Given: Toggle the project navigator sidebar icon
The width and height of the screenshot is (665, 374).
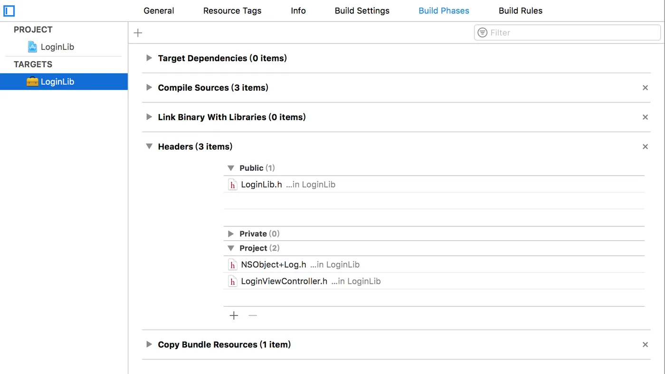Looking at the screenshot, I should pyautogui.click(x=9, y=10).
